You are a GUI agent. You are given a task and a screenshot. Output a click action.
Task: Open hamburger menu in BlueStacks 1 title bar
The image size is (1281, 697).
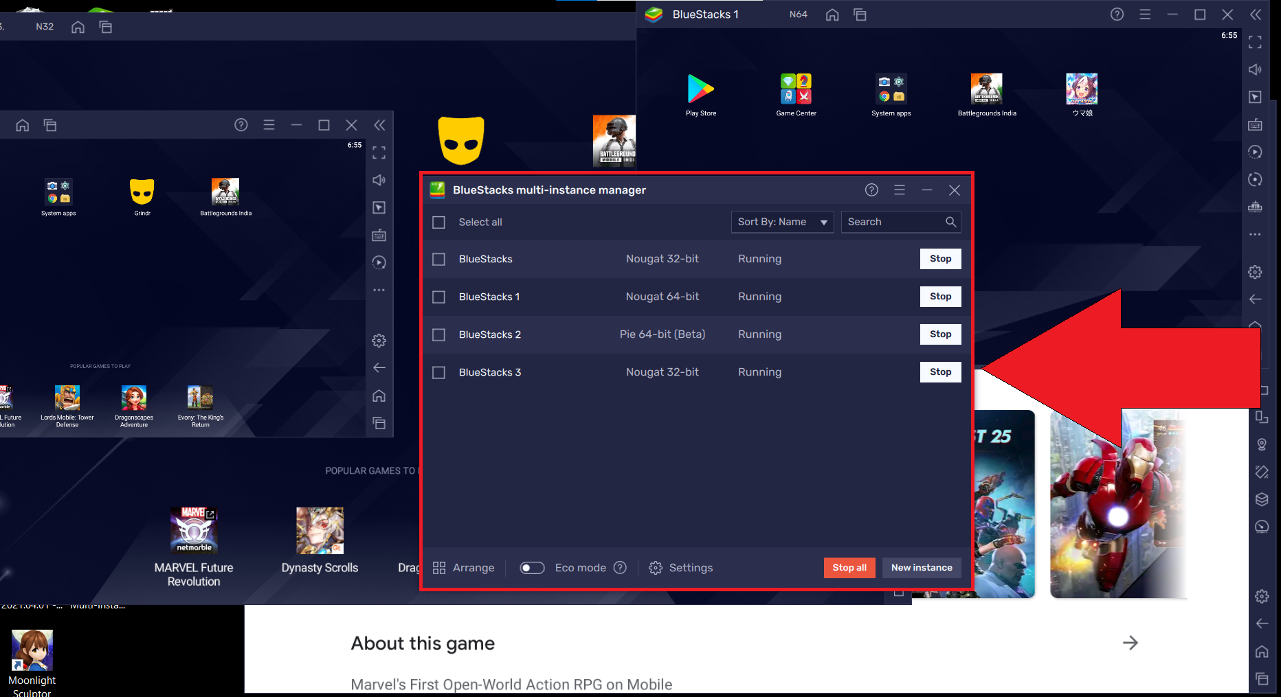coord(1145,14)
